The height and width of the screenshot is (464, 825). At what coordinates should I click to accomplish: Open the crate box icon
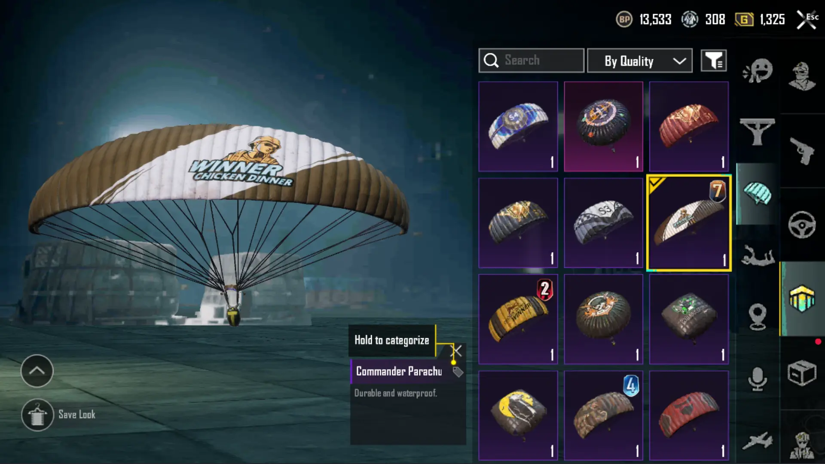tap(802, 373)
